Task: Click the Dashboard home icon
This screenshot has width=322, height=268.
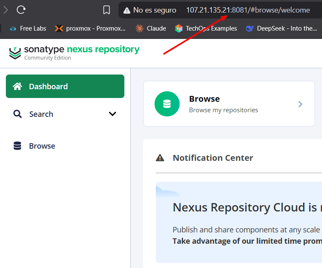Action: click(18, 86)
